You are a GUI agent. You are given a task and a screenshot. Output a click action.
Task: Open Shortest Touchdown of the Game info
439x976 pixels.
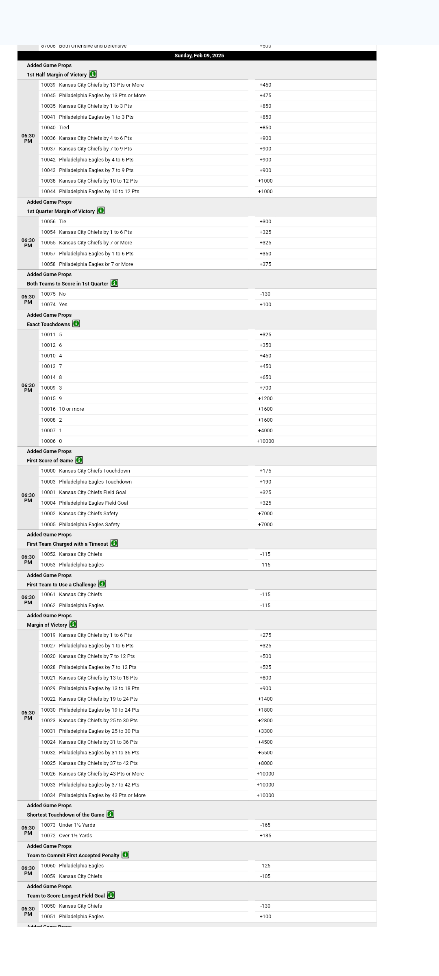click(110, 814)
